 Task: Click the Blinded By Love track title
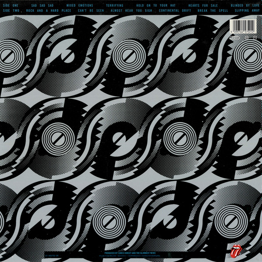245,6
